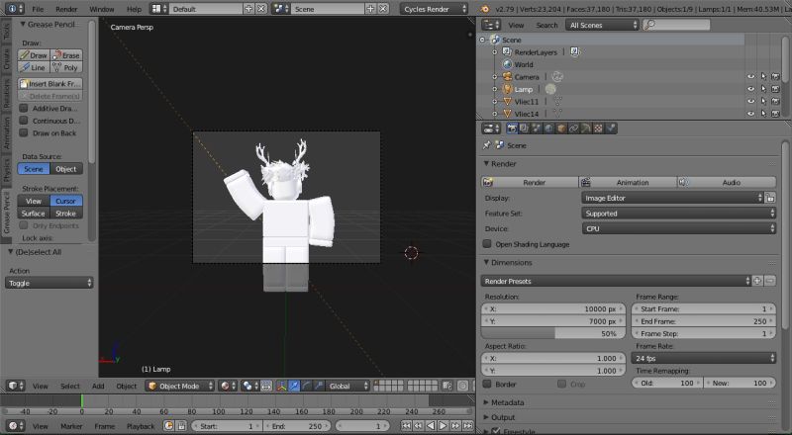The height and width of the screenshot is (435, 792).
Task: Toggle visibility eye for the Camera row
Action: 751,77
